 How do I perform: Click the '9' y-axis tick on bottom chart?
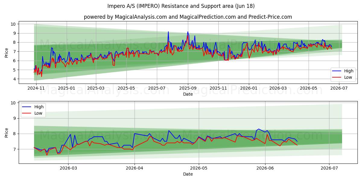pos(15,119)
